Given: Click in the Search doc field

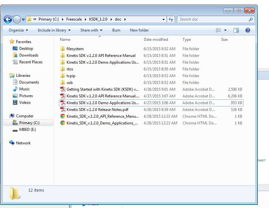Looking at the screenshot, I should pos(212,19).
